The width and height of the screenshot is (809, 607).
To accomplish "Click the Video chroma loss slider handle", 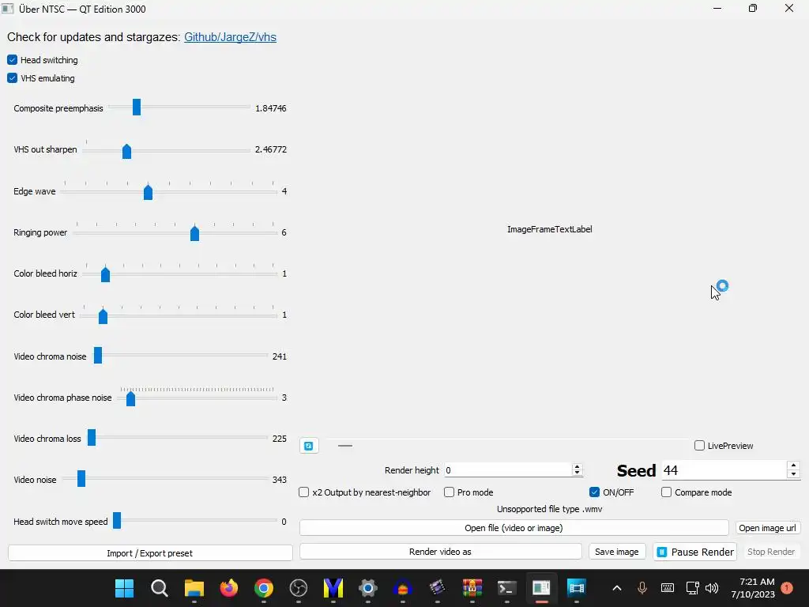I will (x=92, y=437).
